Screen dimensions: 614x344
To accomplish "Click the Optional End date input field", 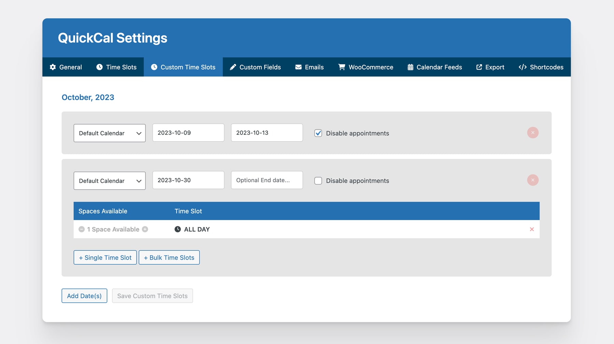I will 266,180.
